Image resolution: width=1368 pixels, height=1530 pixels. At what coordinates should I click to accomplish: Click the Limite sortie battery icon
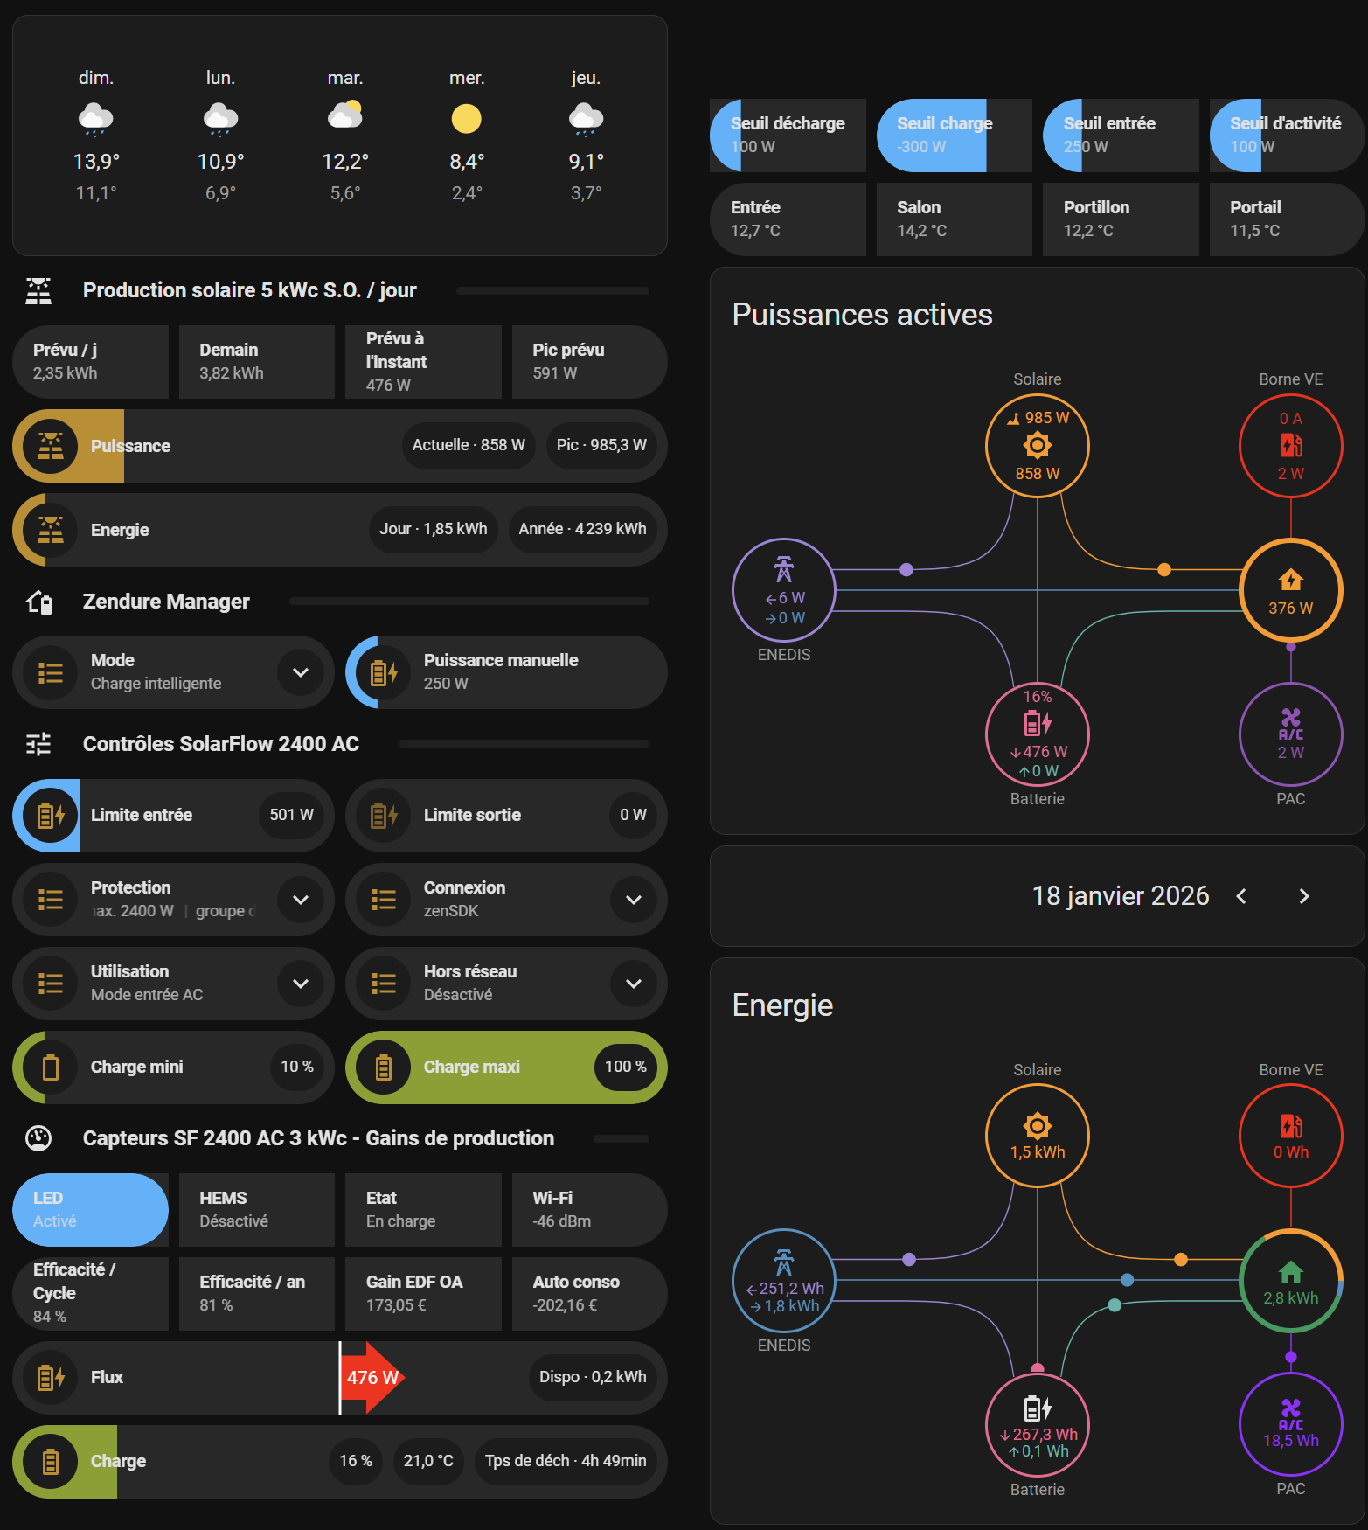click(x=384, y=816)
